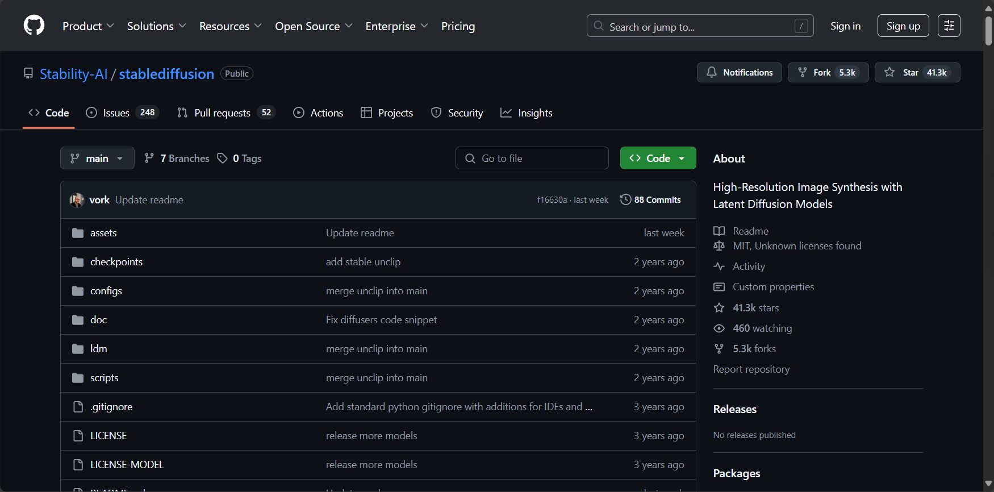Switch to the Pull requests tab
Image resolution: width=994 pixels, height=492 pixels.
226,113
